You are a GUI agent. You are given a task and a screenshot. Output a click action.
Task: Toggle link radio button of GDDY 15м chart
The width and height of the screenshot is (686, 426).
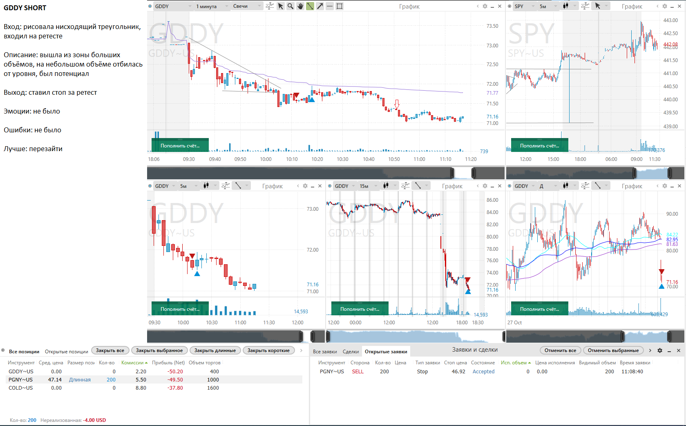[x=330, y=186]
